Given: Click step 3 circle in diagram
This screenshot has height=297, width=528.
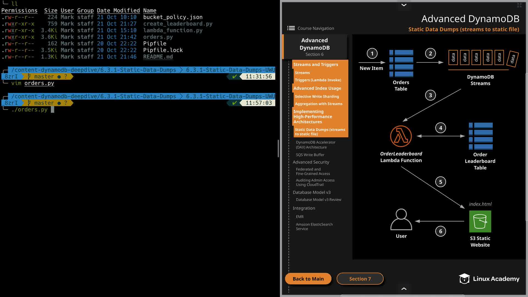Looking at the screenshot, I should point(430,95).
